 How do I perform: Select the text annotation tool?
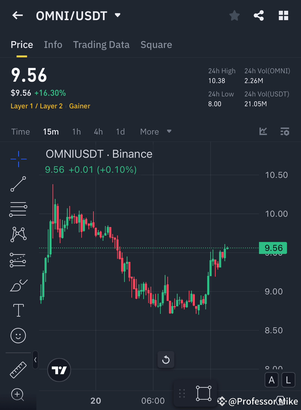point(18,310)
